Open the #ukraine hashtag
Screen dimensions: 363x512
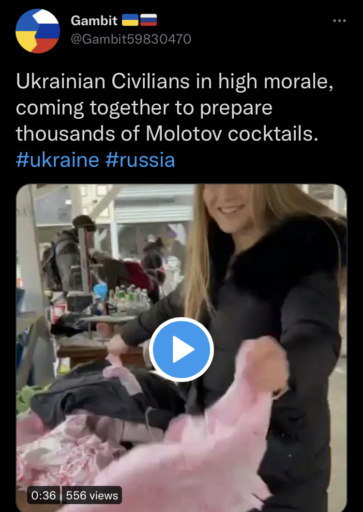(57, 160)
